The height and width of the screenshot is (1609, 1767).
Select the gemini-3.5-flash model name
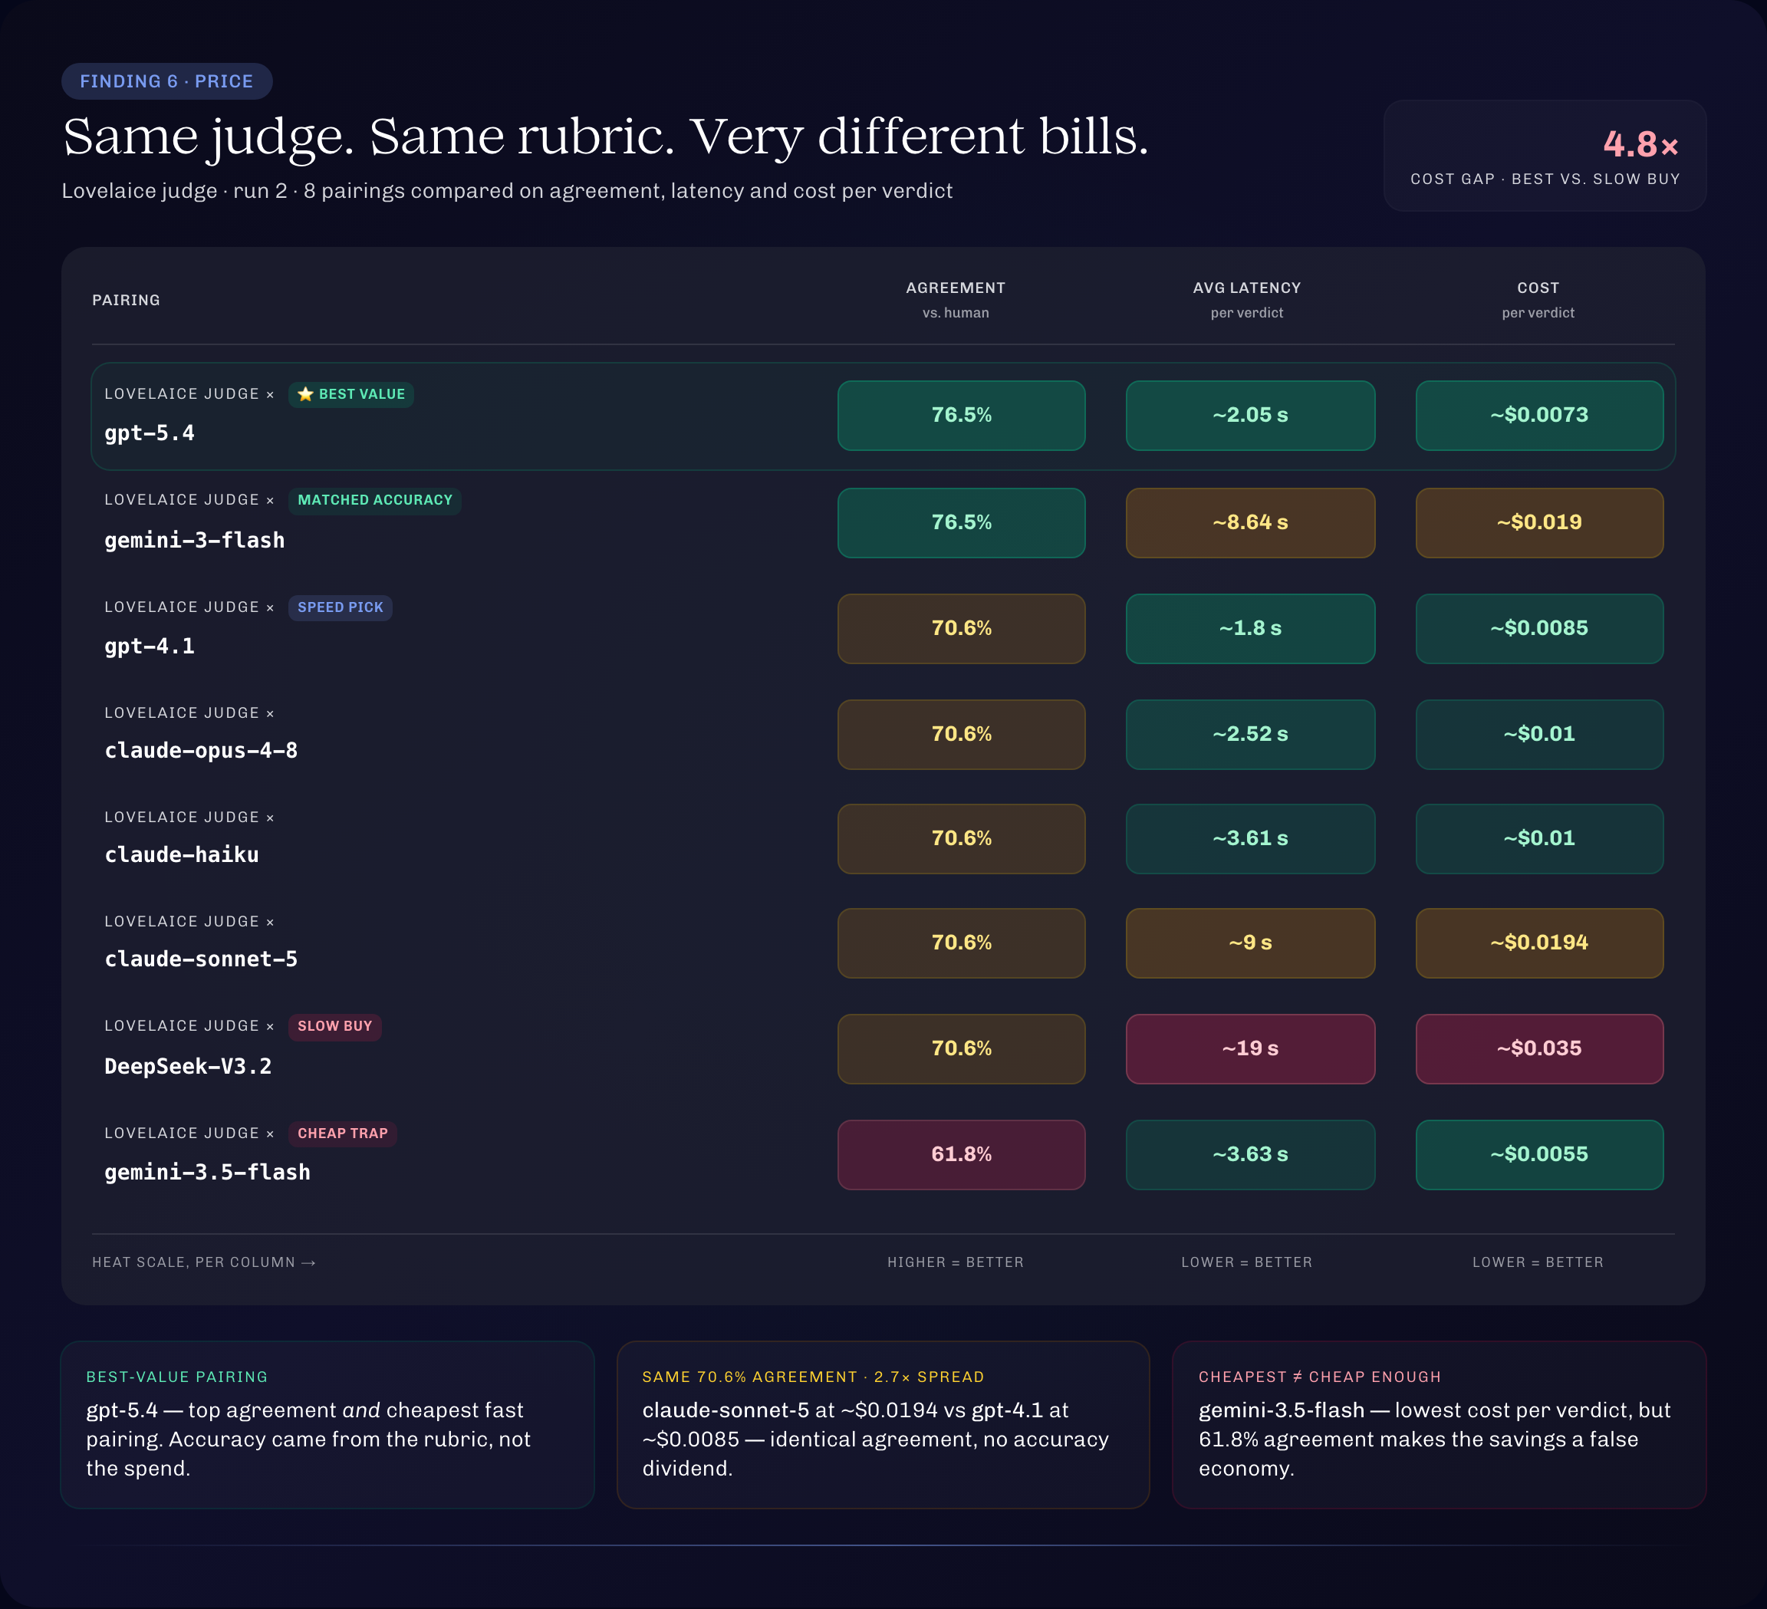(x=207, y=1173)
